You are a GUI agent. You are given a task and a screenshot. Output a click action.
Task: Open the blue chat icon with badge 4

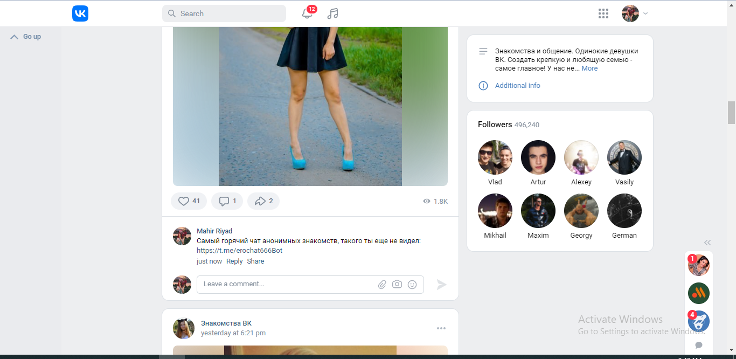click(x=699, y=321)
